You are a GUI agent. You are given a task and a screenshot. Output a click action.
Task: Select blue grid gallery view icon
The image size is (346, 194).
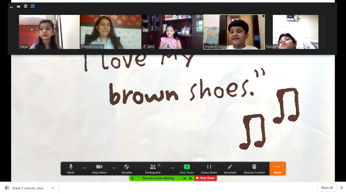33,6
